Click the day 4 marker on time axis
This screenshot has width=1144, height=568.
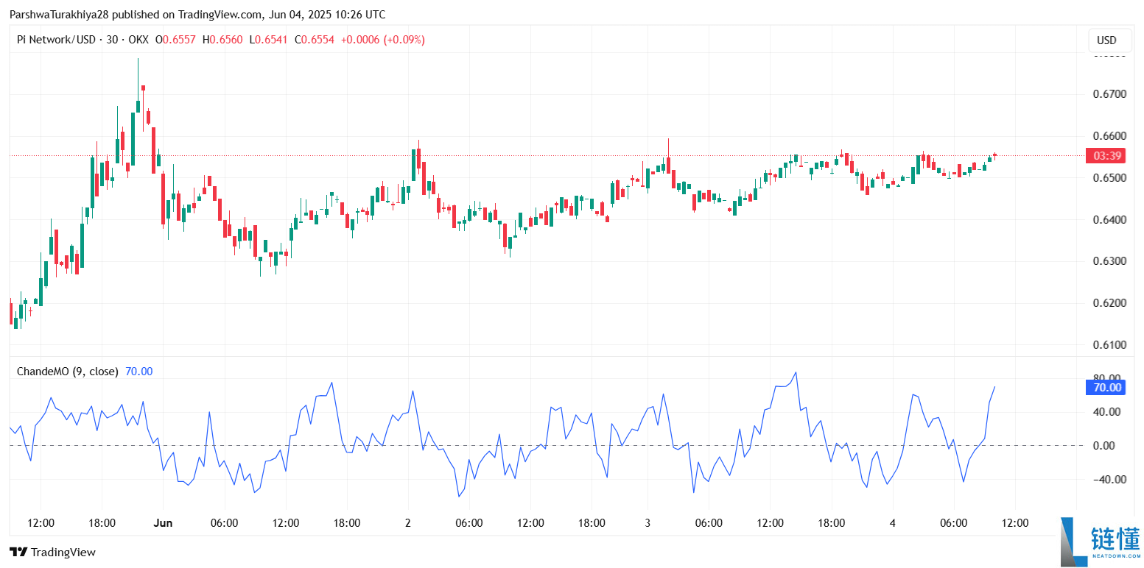tap(892, 523)
